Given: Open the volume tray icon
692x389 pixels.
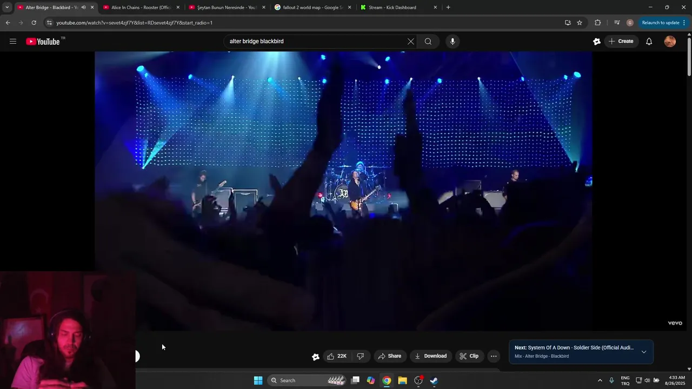Looking at the screenshot, I should click(647, 380).
